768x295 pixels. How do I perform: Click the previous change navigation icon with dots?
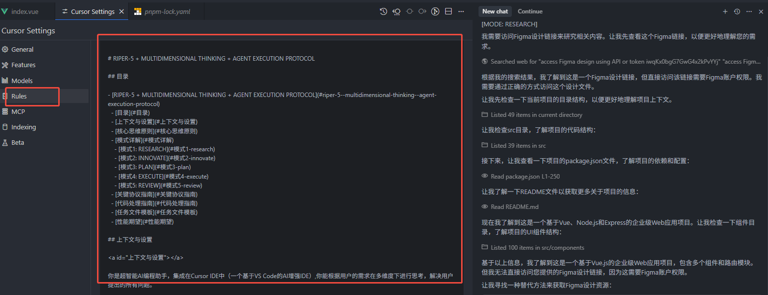point(396,11)
